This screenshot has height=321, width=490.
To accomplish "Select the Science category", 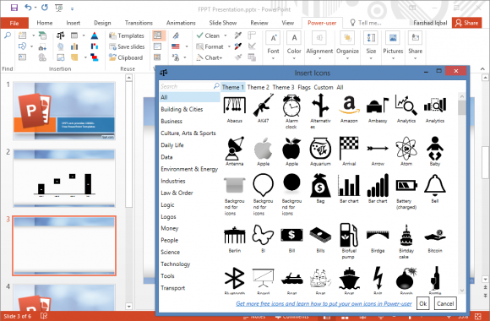I will pos(171,253).
